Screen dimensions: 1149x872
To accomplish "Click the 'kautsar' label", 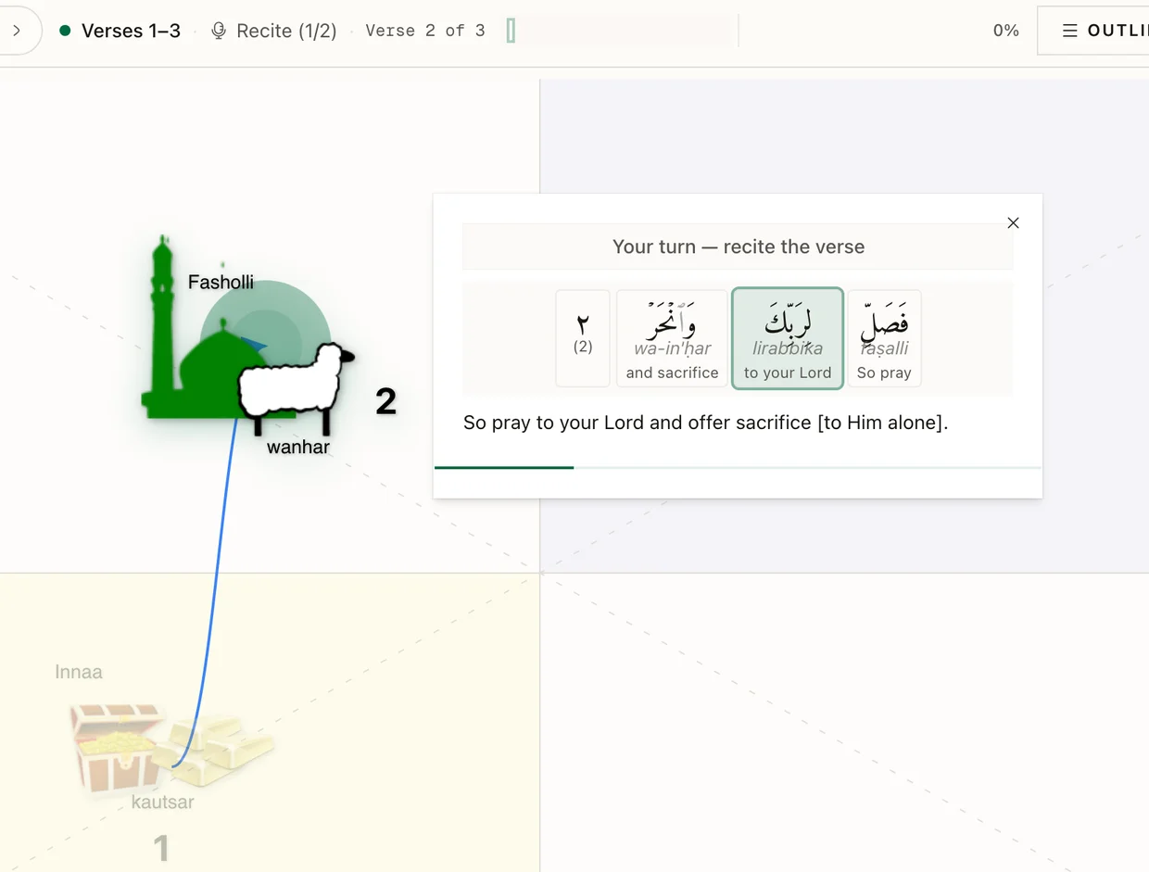I will tap(163, 802).
